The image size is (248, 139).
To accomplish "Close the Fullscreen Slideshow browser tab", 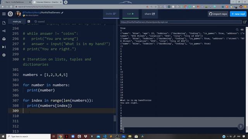I will tap(61, 2).
